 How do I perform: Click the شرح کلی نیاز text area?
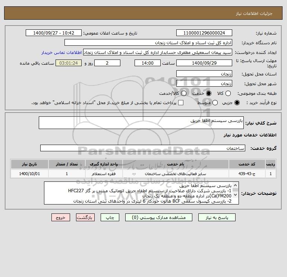[x=141, y=123]
